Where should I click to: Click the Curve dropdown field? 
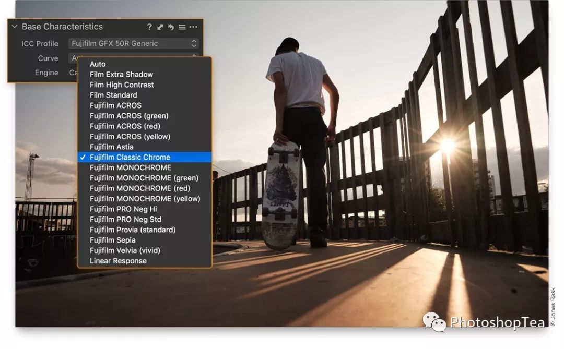(x=134, y=57)
